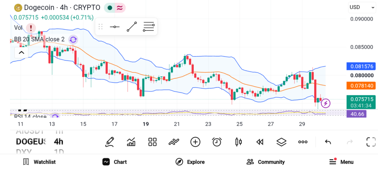Open the Watchlist tab
This screenshot has height=170, width=378.
click(x=39, y=162)
